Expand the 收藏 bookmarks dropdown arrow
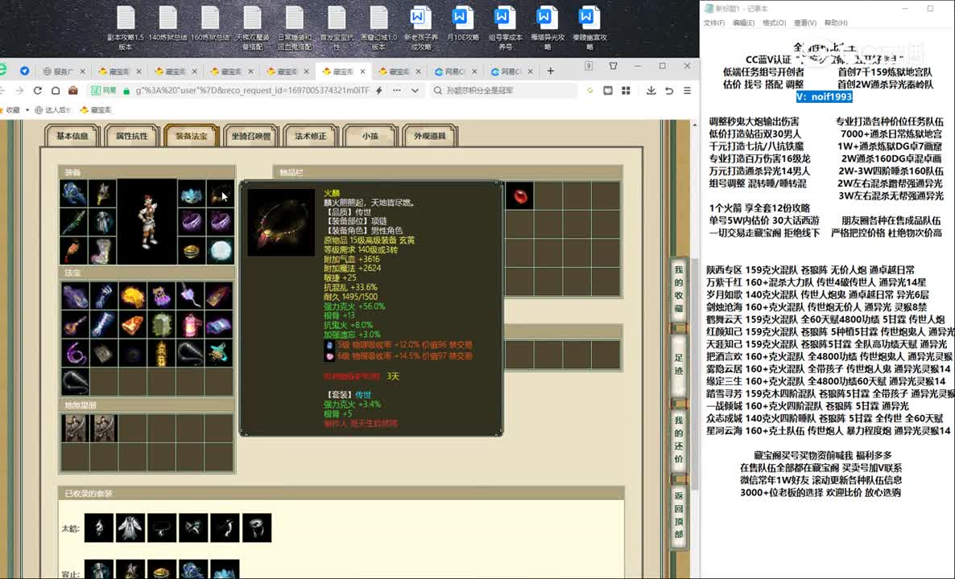 (x=27, y=110)
